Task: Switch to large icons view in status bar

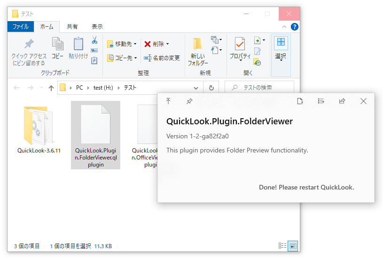Action: click(x=293, y=246)
